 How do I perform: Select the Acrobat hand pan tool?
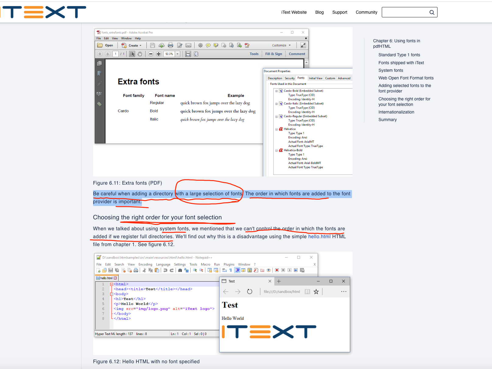click(140, 54)
